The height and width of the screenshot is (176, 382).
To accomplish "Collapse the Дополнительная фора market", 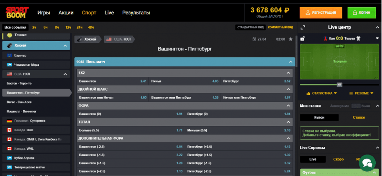I will point(288,138).
